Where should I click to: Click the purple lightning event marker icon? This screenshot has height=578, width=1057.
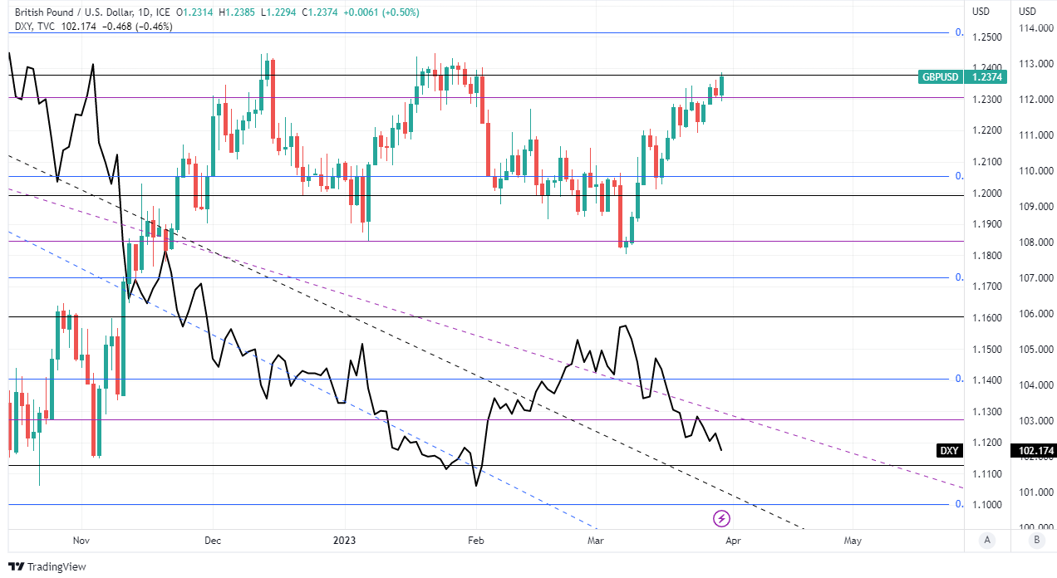click(722, 519)
